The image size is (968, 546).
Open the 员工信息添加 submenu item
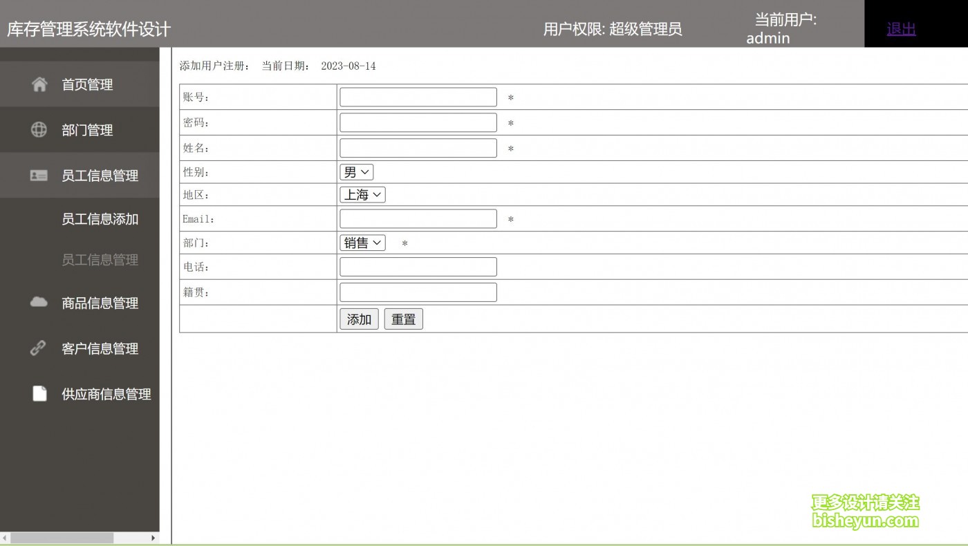pos(100,219)
